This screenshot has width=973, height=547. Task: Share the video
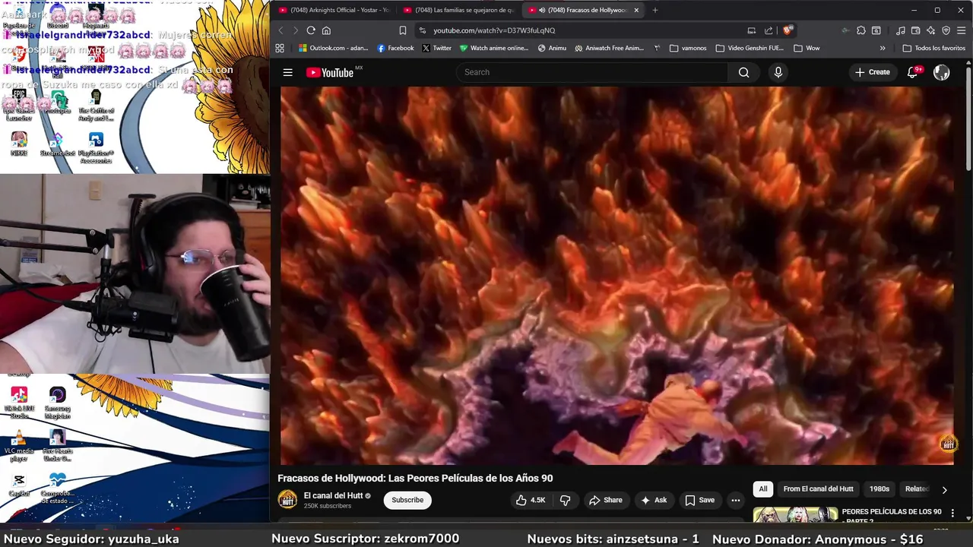tap(606, 500)
